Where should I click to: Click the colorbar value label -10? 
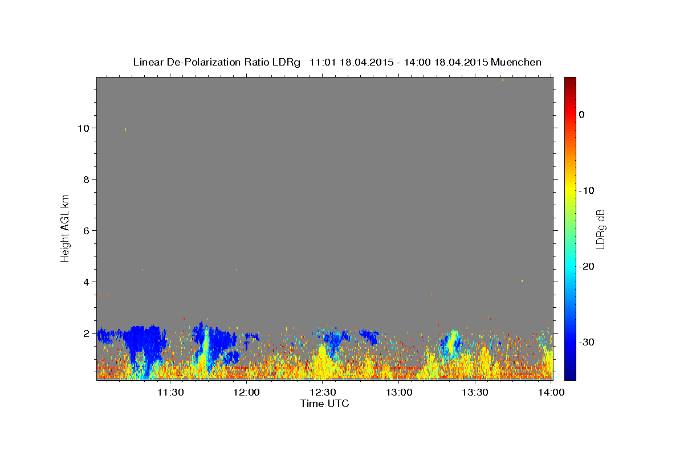pos(587,190)
